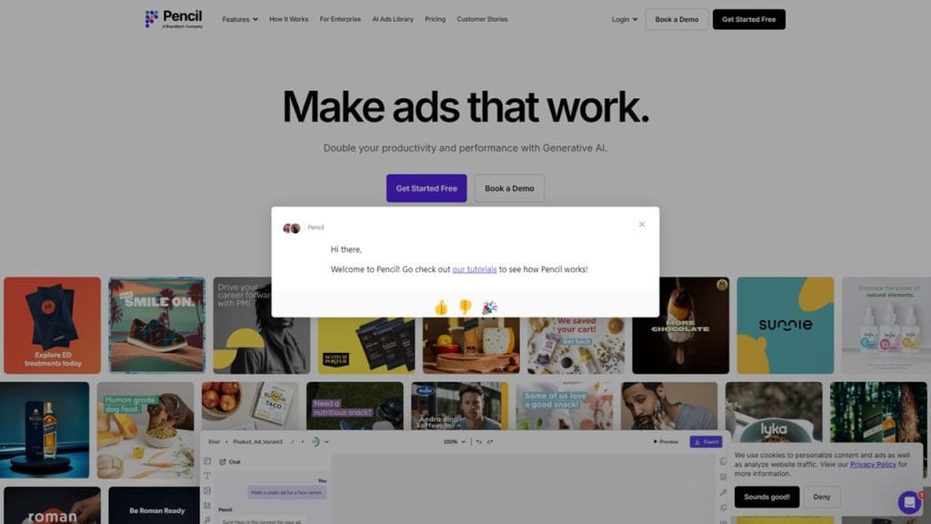Click the thumbs up reaction emoji

pos(441,307)
